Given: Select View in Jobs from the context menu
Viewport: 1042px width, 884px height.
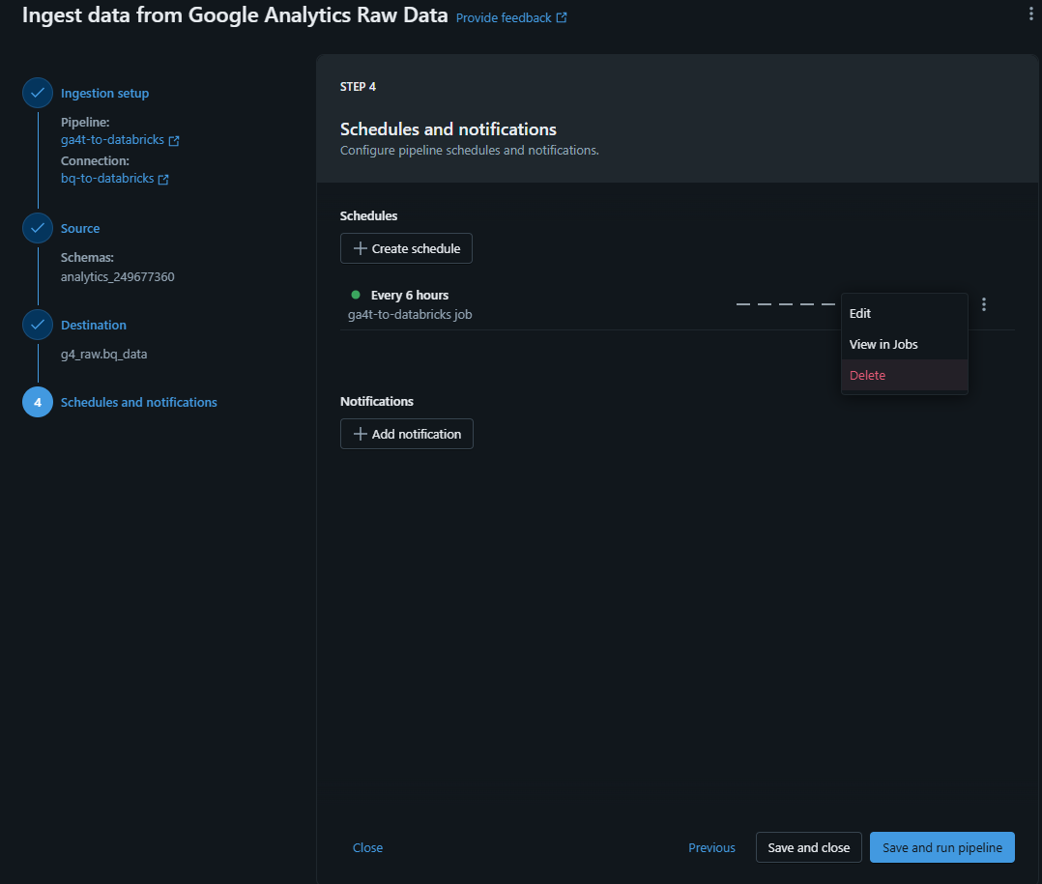Looking at the screenshot, I should pyautogui.click(x=905, y=344).
